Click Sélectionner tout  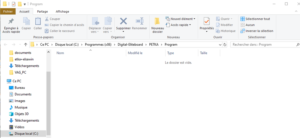[x=255, y=19]
